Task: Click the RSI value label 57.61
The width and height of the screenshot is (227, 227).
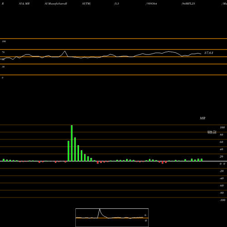Action: [x=209, y=53]
